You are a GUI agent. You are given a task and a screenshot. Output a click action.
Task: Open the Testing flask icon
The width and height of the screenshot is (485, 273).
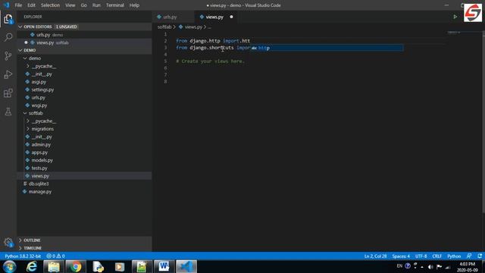8,111
